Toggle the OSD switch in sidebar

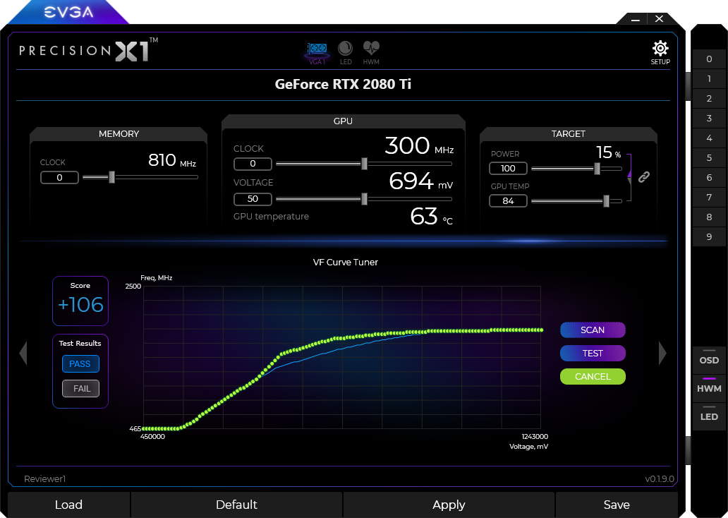coord(709,360)
